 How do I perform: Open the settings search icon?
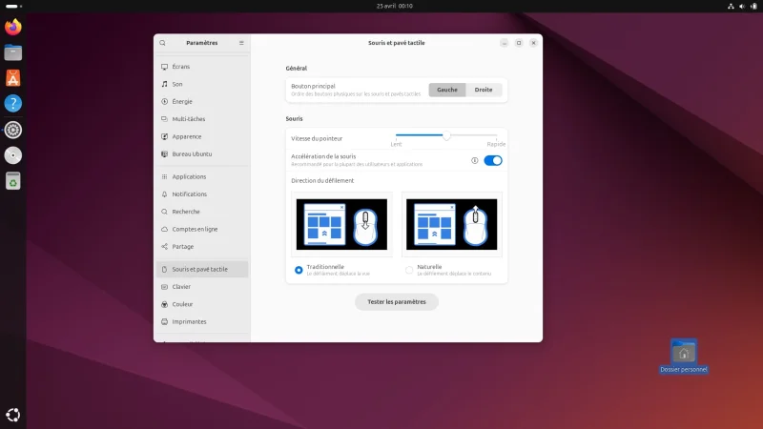pyautogui.click(x=162, y=43)
